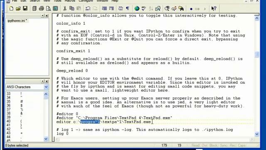The image size is (266, 150).
Task: Click the Block indicator in the status bar
Action: pos(213,145)
